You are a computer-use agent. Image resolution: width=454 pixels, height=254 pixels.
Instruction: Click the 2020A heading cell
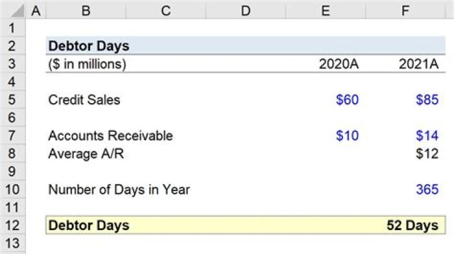click(x=339, y=64)
